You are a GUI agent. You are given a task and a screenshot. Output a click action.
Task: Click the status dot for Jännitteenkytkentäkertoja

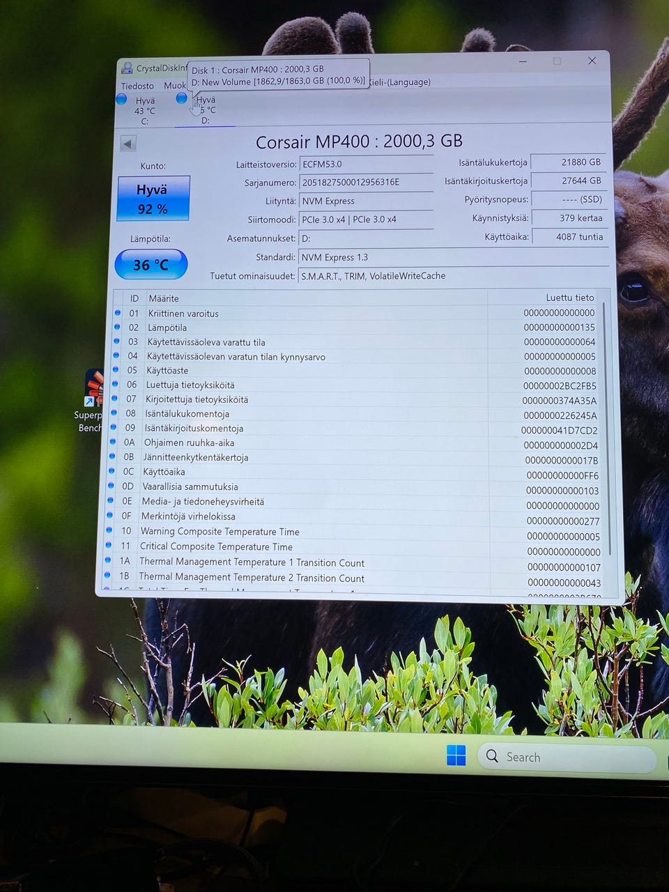pyautogui.click(x=112, y=456)
